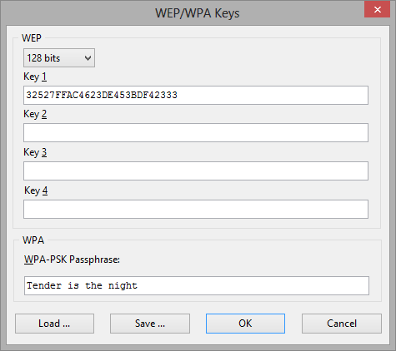Click into the empty Key 3 field
This screenshot has width=396, height=351.
click(196, 171)
